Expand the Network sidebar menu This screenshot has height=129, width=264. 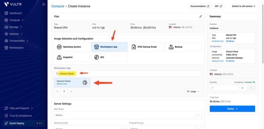coord(14,34)
